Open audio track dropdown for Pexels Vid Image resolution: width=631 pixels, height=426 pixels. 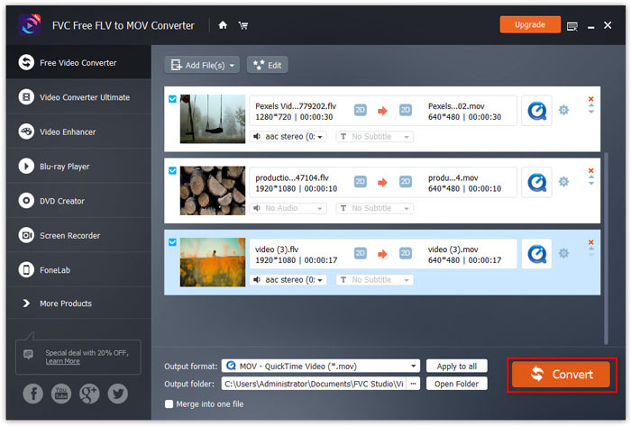click(x=288, y=137)
